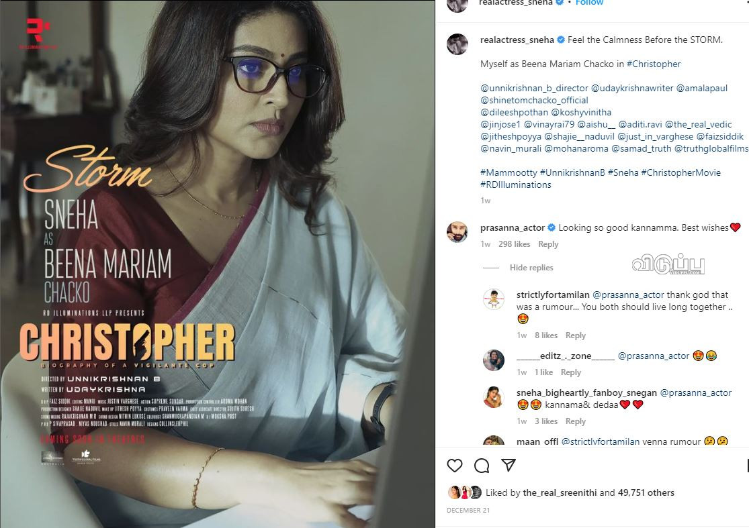749x528 pixels.
Task: Follow the realactress_sneha account
Action: click(589, 3)
